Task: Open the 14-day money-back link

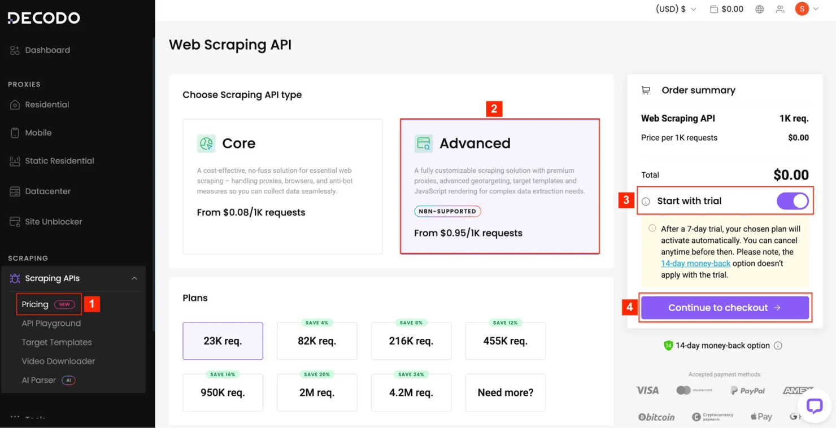Action: pos(695,264)
